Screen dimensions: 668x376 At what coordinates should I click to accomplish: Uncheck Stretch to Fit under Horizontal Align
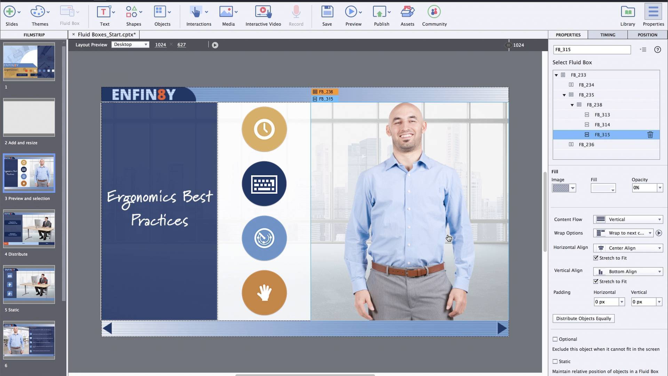[x=596, y=258]
